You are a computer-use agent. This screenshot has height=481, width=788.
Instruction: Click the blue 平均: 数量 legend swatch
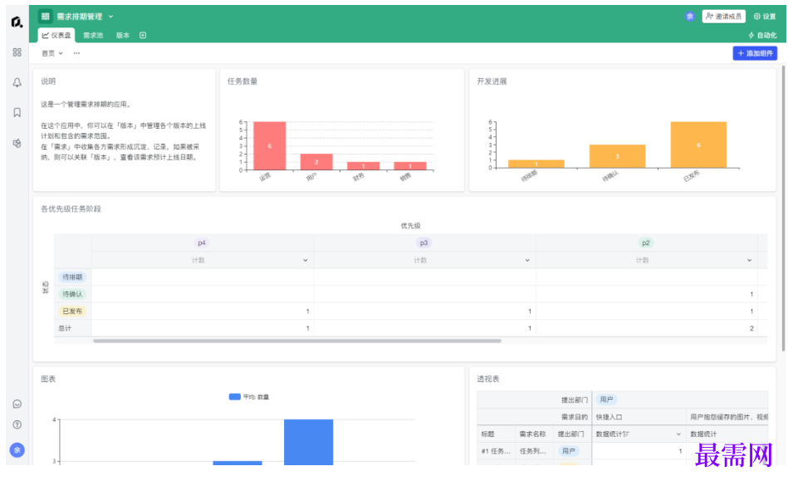pyautogui.click(x=234, y=397)
